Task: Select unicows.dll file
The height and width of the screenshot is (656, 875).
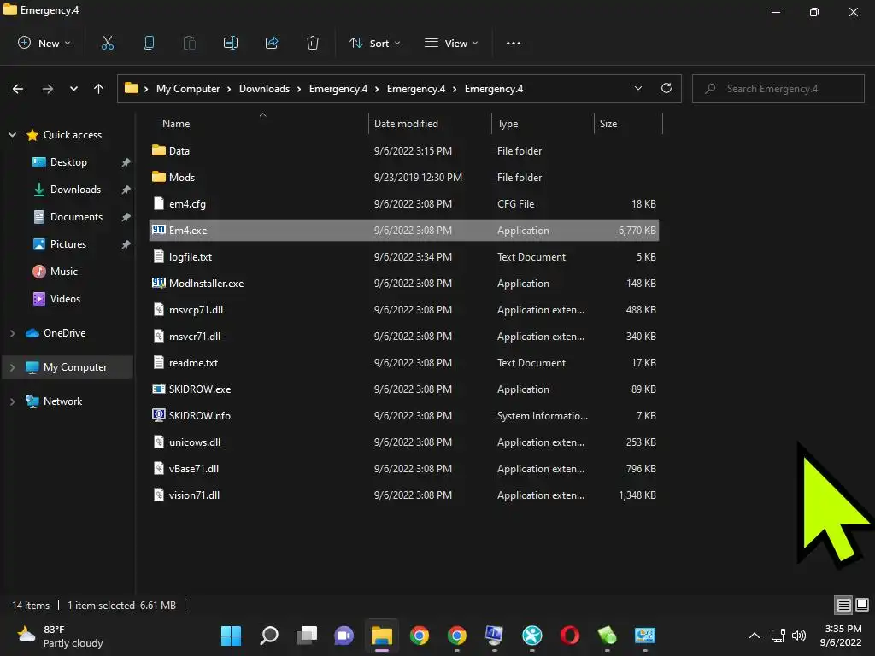Action: [x=404, y=442]
